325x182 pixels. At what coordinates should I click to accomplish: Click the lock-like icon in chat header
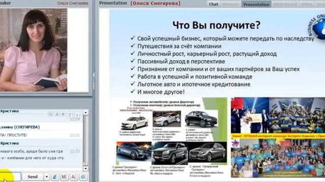[57, 114]
